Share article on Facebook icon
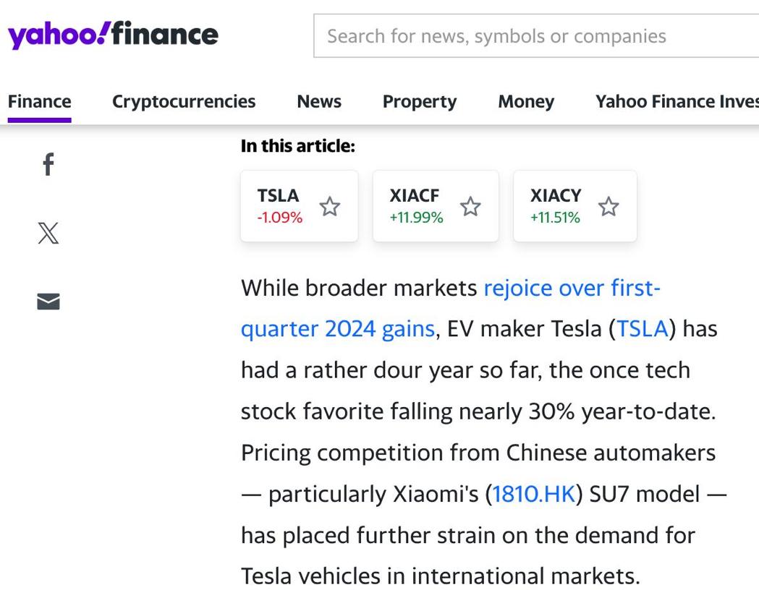Screen dimensions: 759x603 [48, 164]
